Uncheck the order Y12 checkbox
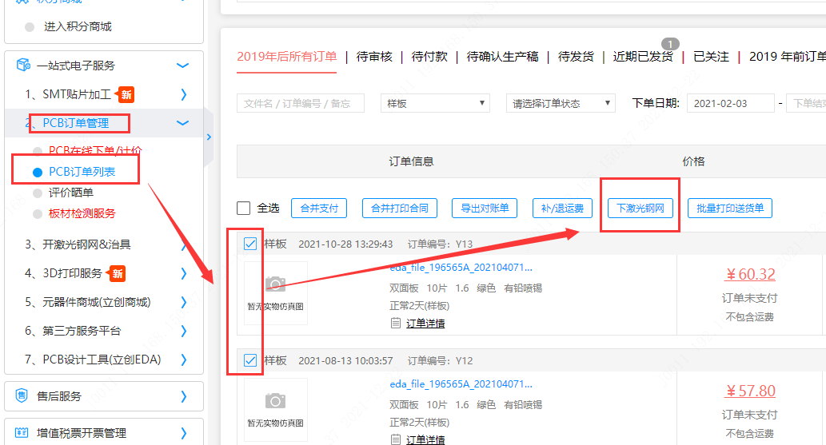This screenshot has height=445, width=826. (x=250, y=361)
